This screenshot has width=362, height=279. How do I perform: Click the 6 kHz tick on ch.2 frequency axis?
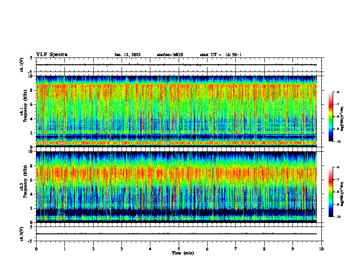coord(32,180)
